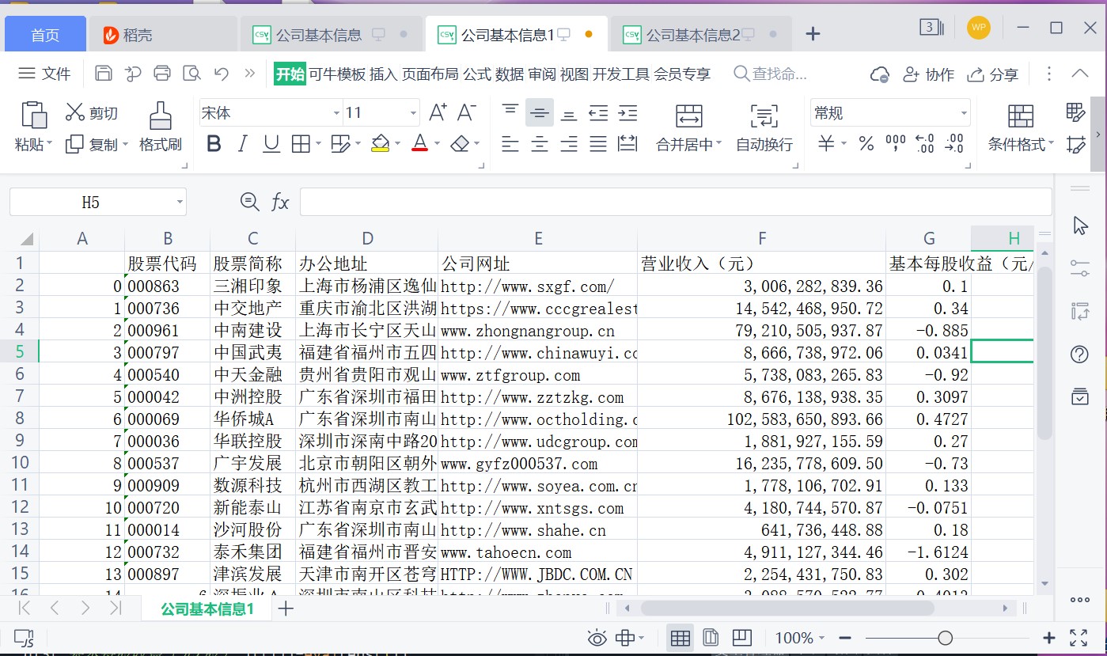1107x656 pixels.
Task: Toggle vertical center alignment
Action: pyautogui.click(x=540, y=112)
